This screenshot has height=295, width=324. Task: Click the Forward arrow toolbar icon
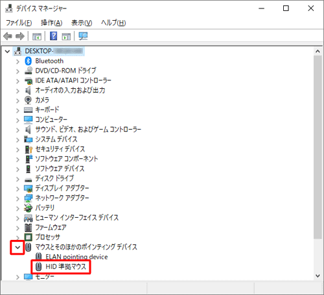[x=20, y=36]
